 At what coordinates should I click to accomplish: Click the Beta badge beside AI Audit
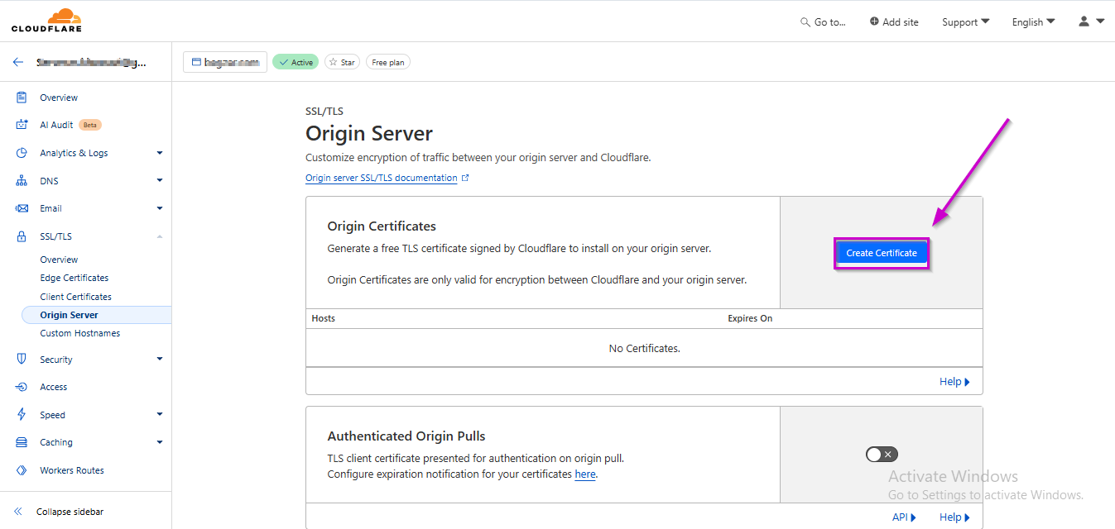[90, 125]
